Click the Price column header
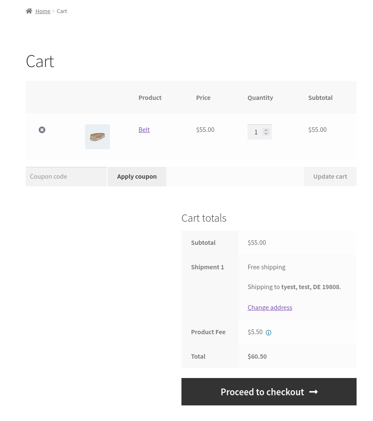The image size is (373, 421). [203, 97]
